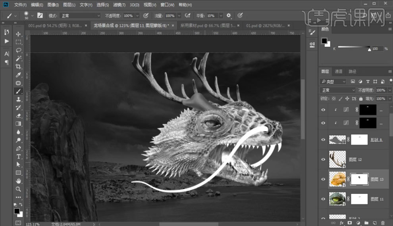The image size is (393, 226).
Task: Open layer filter type 类型 dropdown
Action: click(x=333, y=81)
